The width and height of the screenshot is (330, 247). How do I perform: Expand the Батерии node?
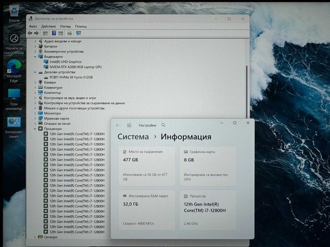(x=35, y=47)
